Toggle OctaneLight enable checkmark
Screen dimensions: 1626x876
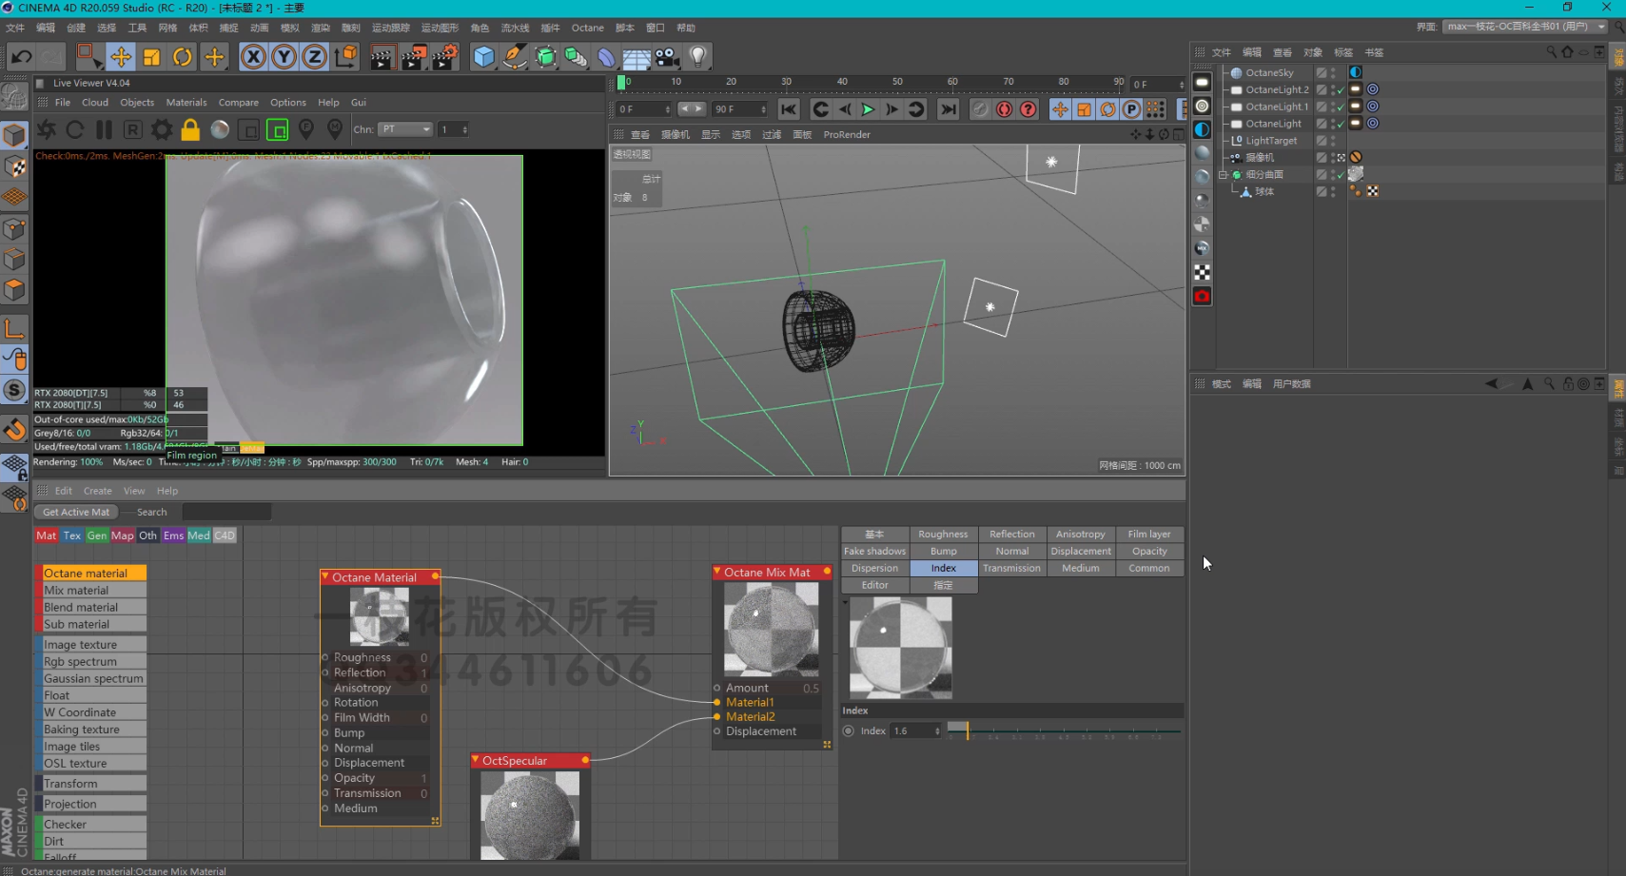[1340, 124]
